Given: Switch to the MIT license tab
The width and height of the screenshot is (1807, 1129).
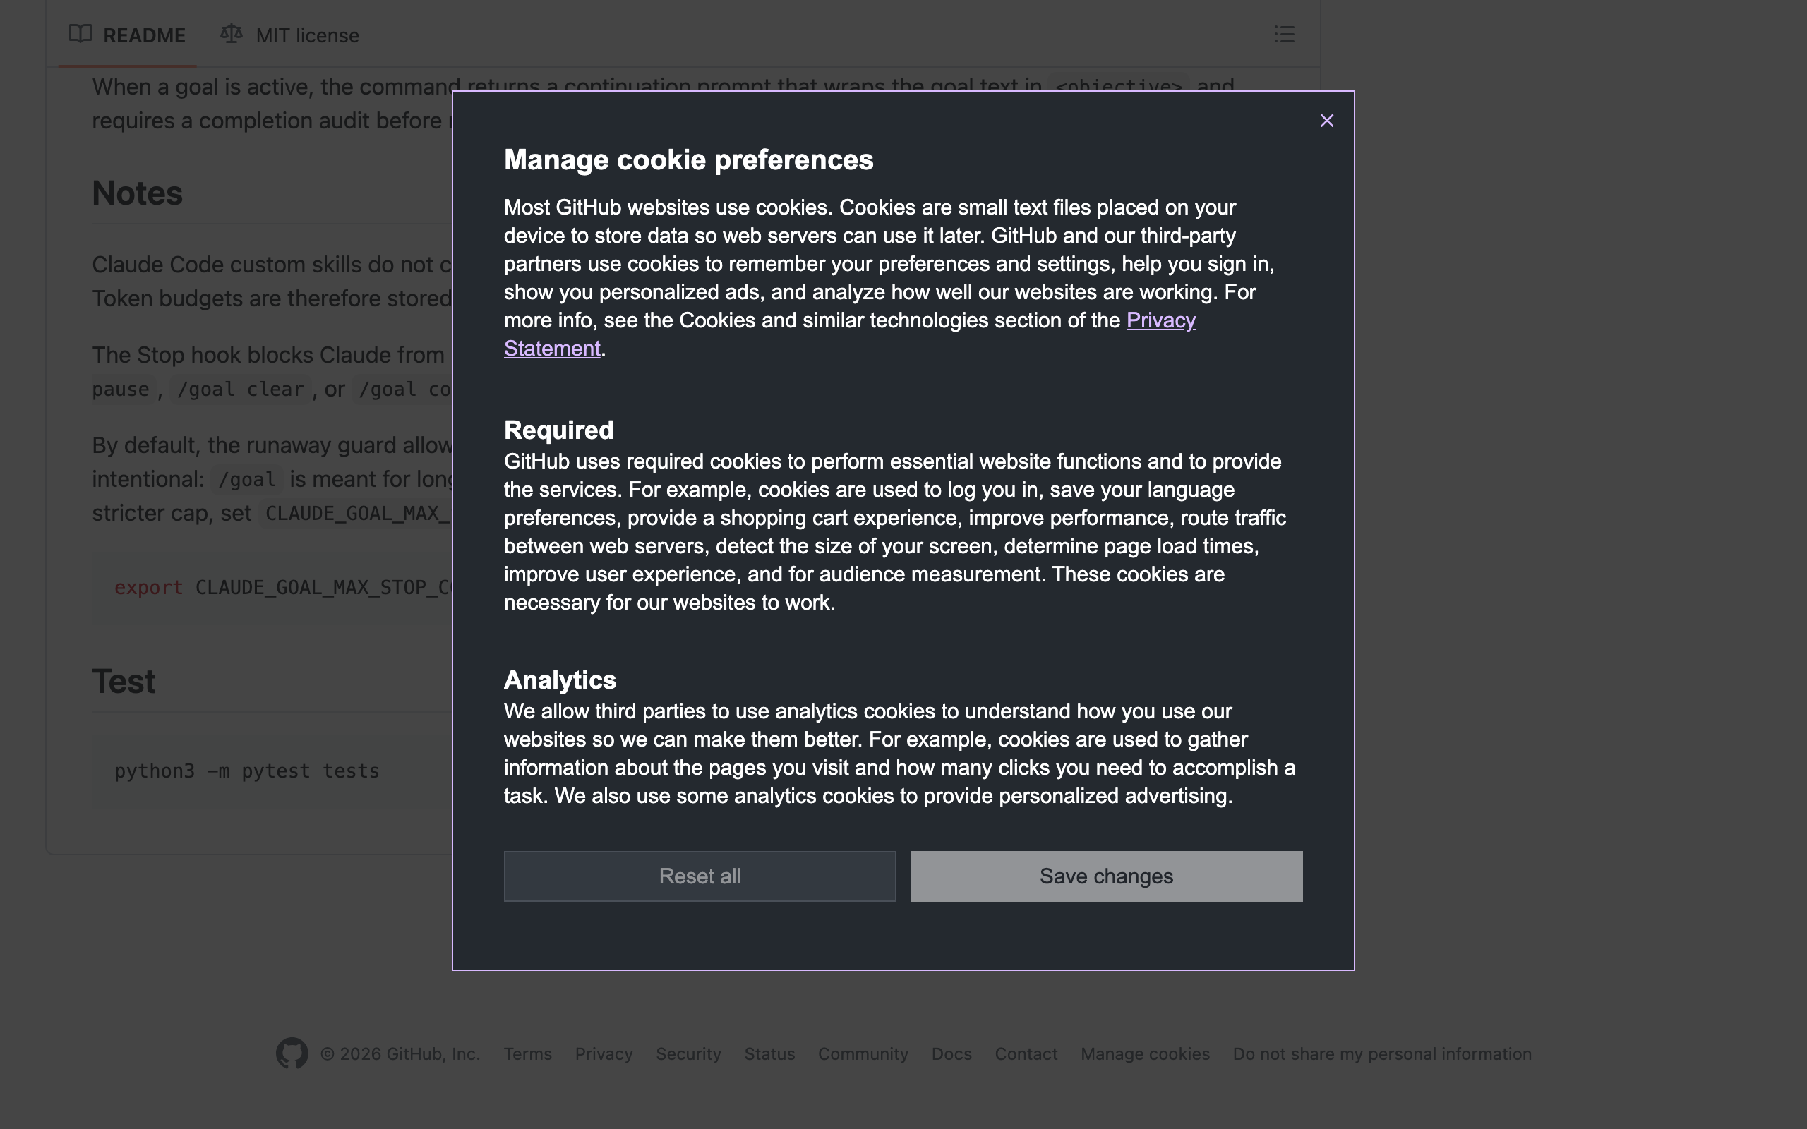Looking at the screenshot, I should tap(289, 35).
